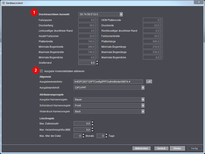
Task: Click the Geräteassistent title bar app icon
Action: tap(3, 2)
